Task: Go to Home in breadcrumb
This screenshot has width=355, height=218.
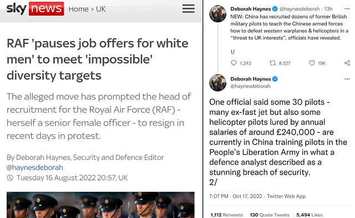Action: click(78, 9)
